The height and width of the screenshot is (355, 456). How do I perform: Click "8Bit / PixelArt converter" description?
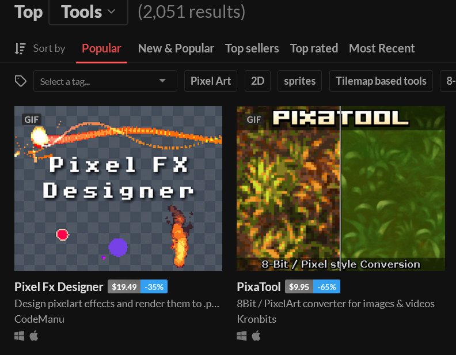click(x=336, y=304)
